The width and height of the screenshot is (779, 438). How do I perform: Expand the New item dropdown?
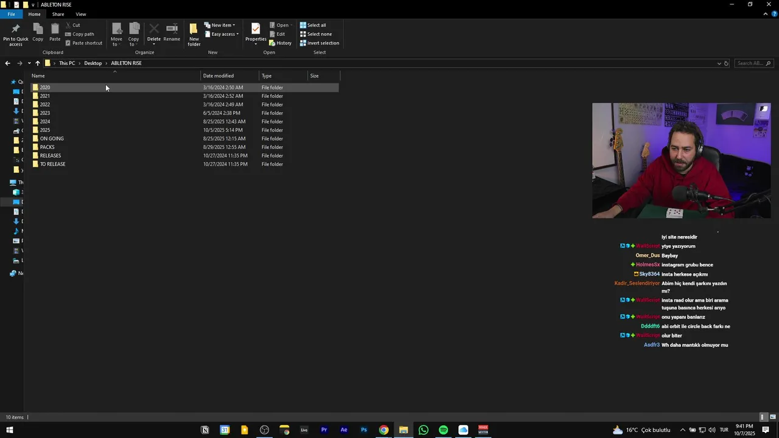click(219, 25)
